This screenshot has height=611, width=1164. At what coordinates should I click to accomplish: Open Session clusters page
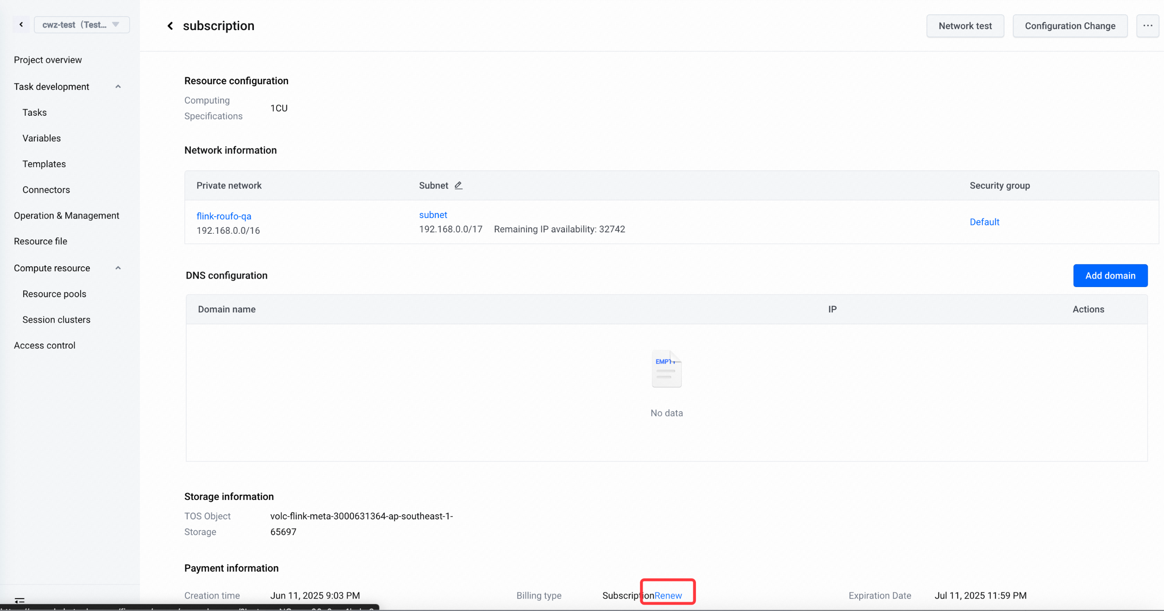click(57, 320)
